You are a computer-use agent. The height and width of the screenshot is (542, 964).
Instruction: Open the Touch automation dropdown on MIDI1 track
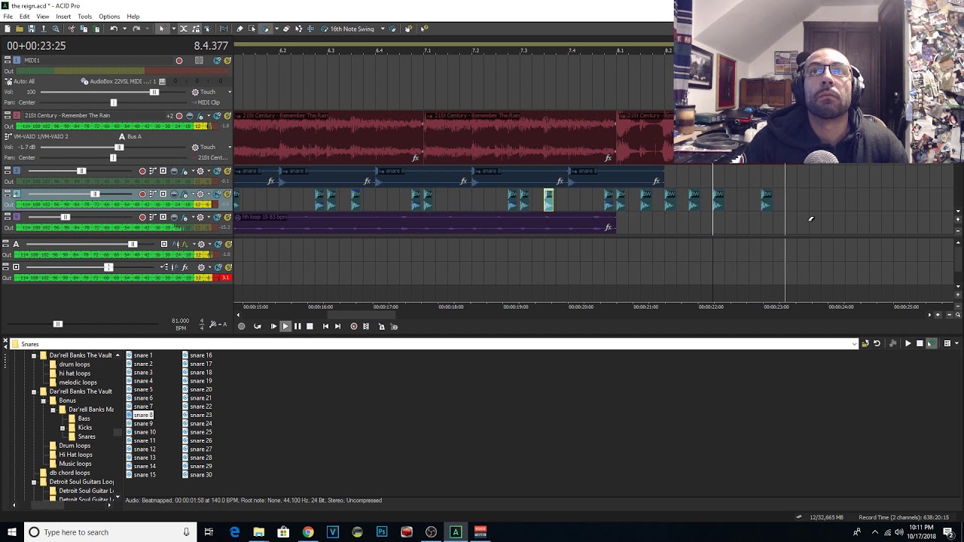pos(230,92)
